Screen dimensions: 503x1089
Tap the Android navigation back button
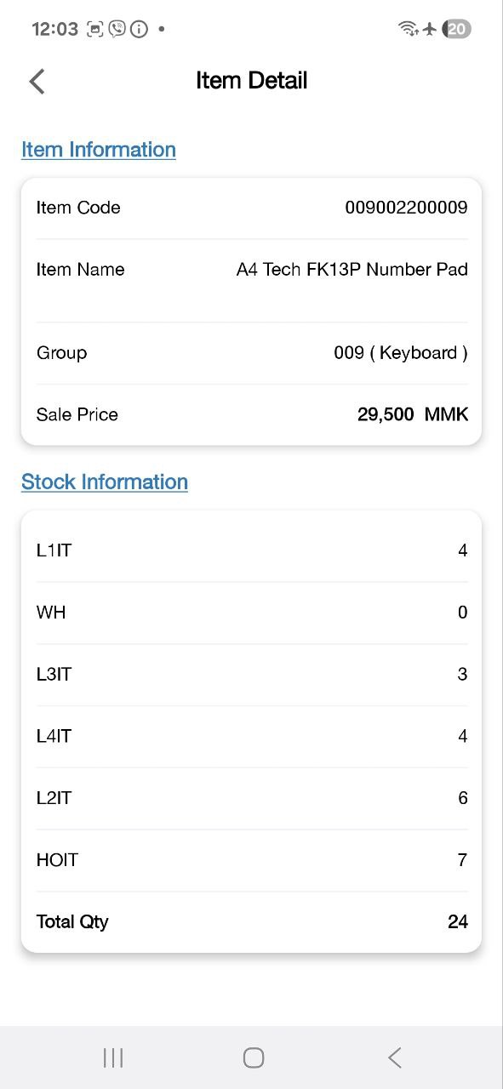point(394,1058)
